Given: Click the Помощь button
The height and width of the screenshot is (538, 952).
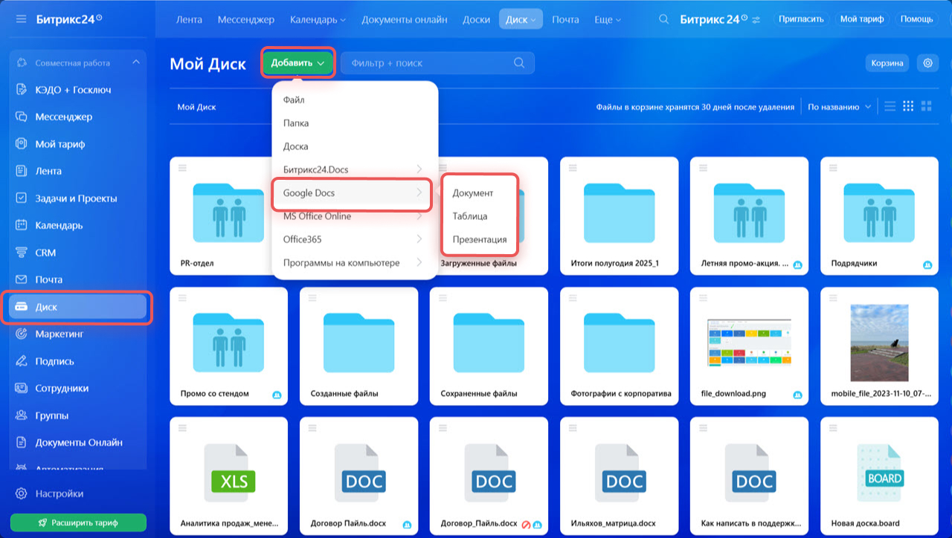Looking at the screenshot, I should pos(916,19).
